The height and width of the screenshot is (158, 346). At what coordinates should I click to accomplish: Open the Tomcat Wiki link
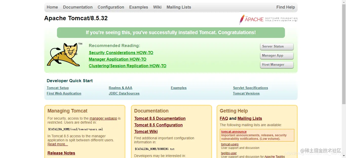tap(146, 131)
